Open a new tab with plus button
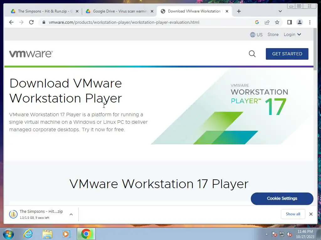The height and width of the screenshot is (240, 321). click(x=239, y=11)
